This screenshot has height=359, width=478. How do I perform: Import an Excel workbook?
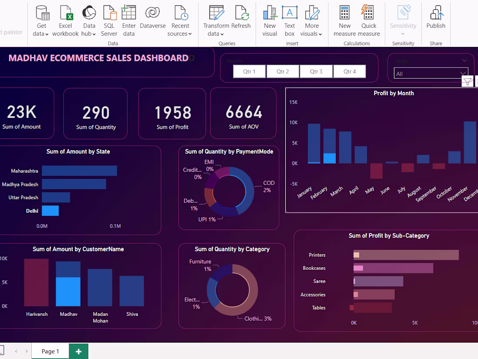[65, 20]
